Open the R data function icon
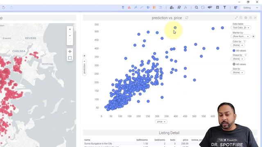 (179, 7)
